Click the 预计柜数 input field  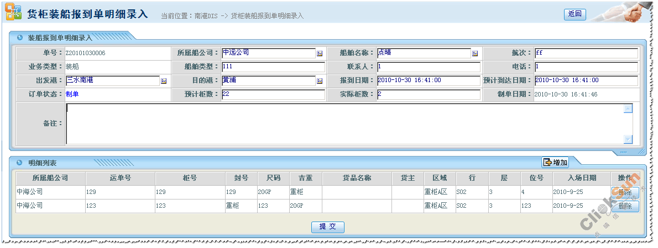point(273,94)
